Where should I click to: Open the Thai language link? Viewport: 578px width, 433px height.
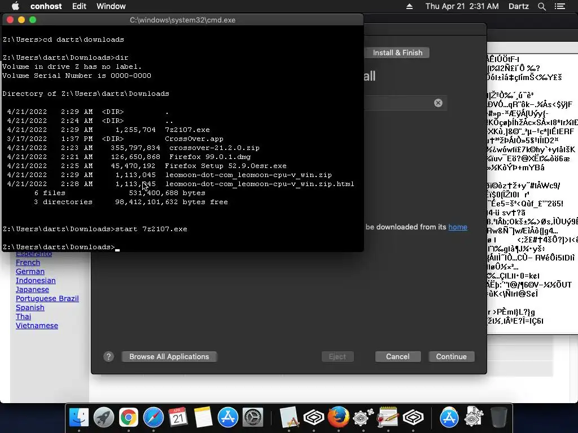[23, 317]
